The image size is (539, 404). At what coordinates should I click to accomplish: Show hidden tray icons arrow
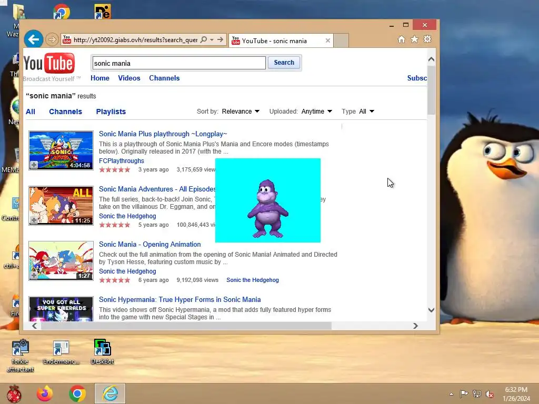pos(451,394)
